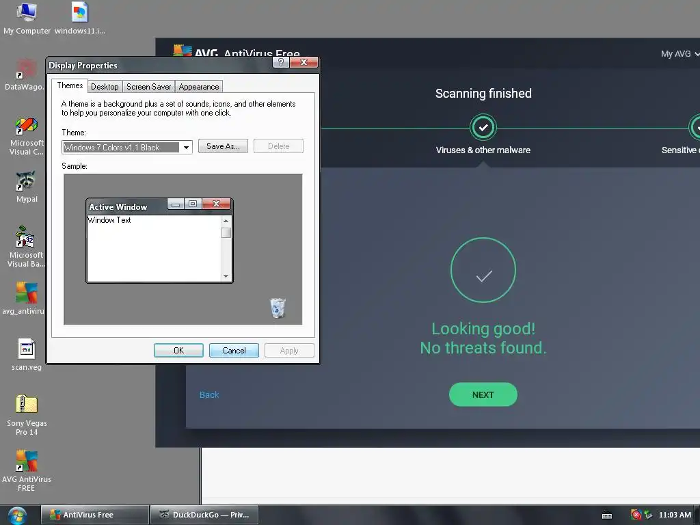
Task: Click the Viruses & other malware checkmark step
Action: point(483,128)
